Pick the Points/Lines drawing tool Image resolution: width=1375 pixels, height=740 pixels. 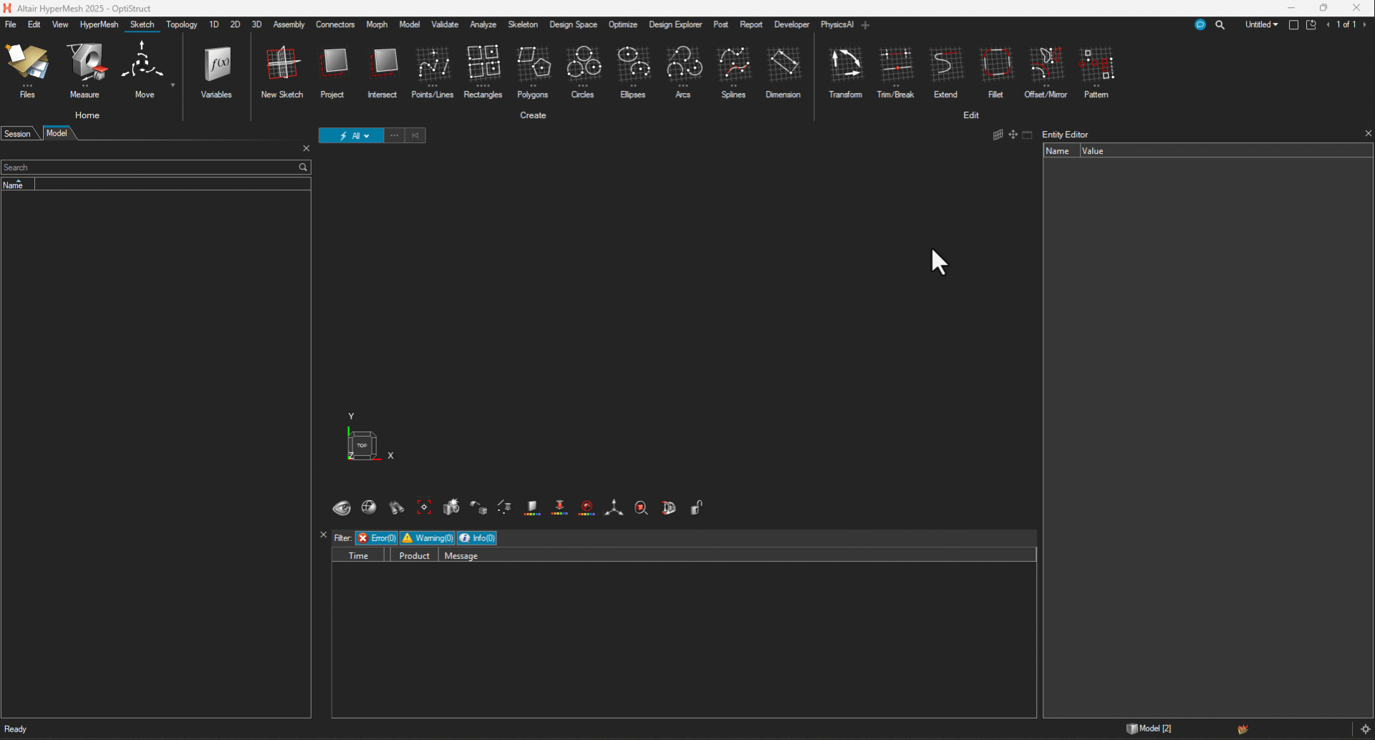(x=433, y=70)
